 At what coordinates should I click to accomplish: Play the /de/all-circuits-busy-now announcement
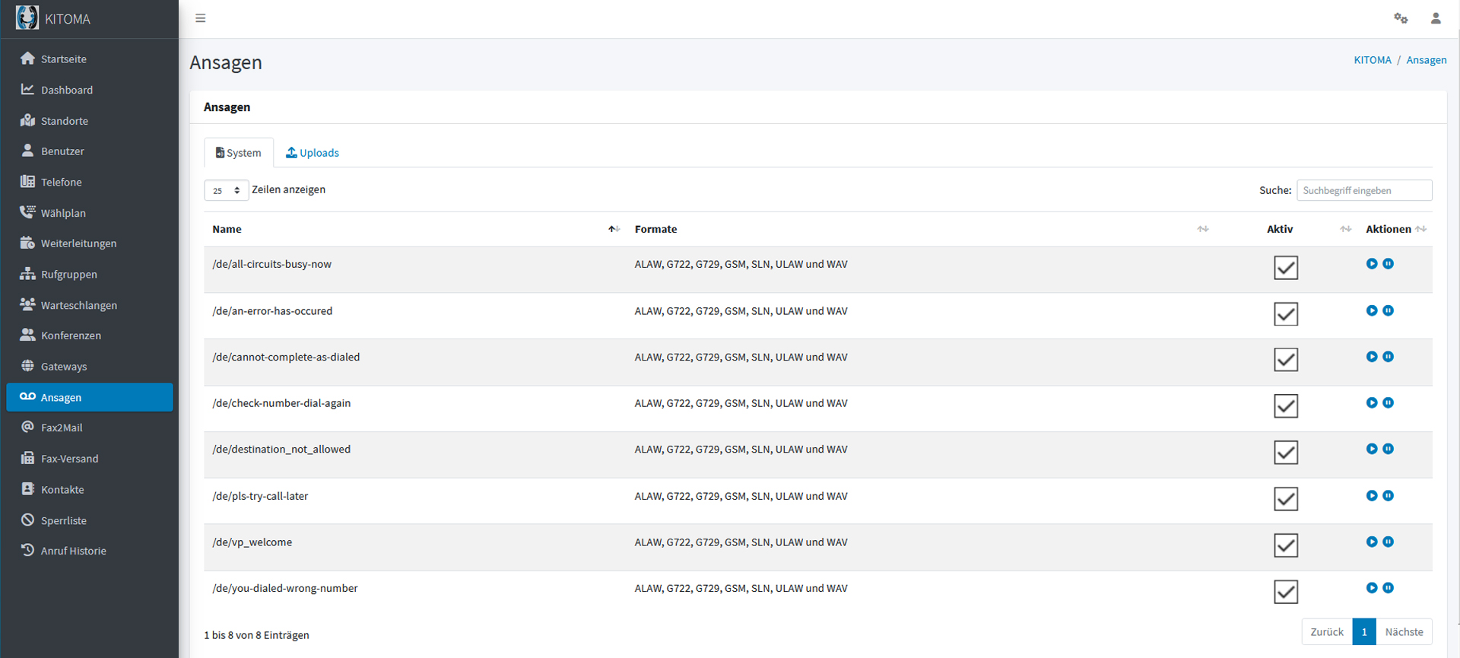[1372, 264]
